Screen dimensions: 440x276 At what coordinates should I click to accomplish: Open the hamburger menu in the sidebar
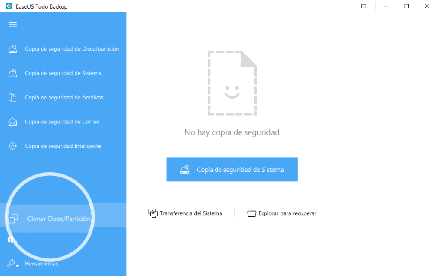point(12,24)
